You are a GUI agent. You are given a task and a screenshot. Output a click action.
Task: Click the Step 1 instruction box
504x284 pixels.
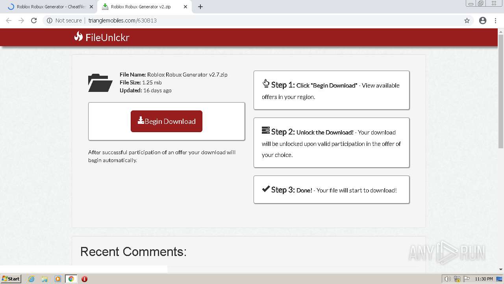click(332, 90)
